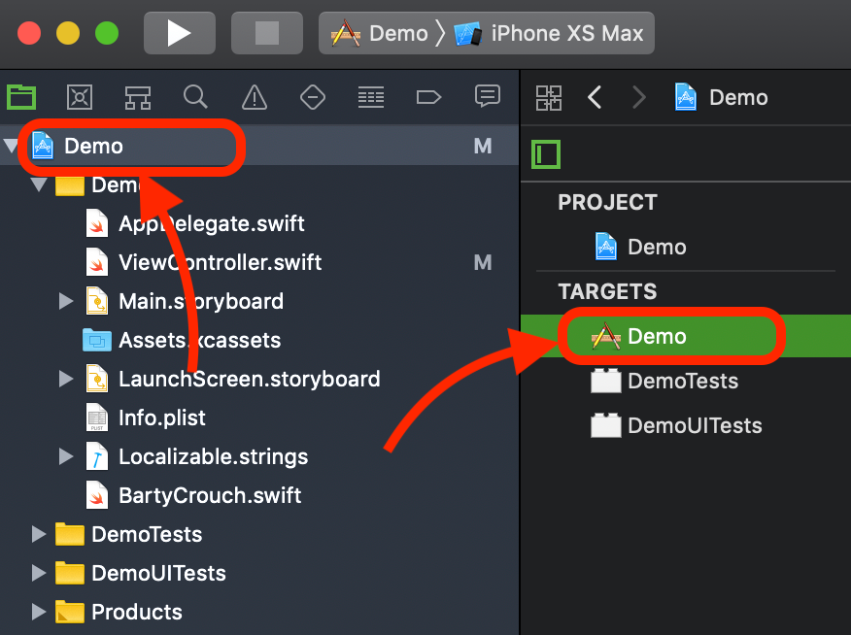Open the Symbol navigator hierarchy icon
Viewport: 851px width, 635px height.
(x=138, y=98)
